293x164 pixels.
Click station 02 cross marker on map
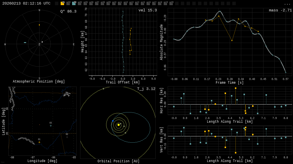67,137
